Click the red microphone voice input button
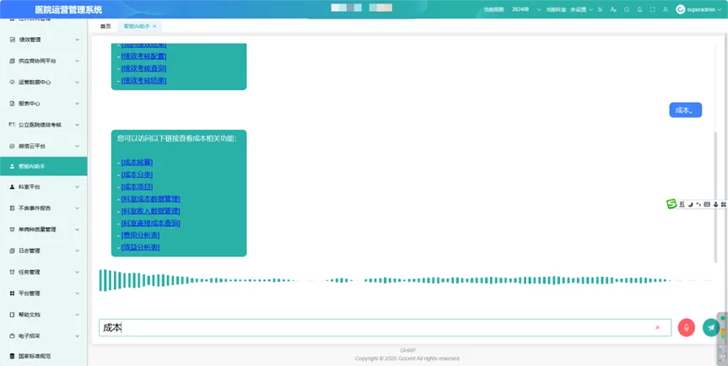 (686, 327)
